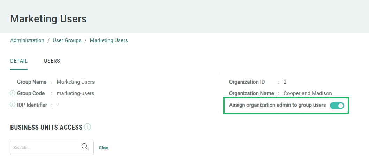Viewport: 369px width, 162px height.
Task: Switch to the USERS tab
Action: 52,61
